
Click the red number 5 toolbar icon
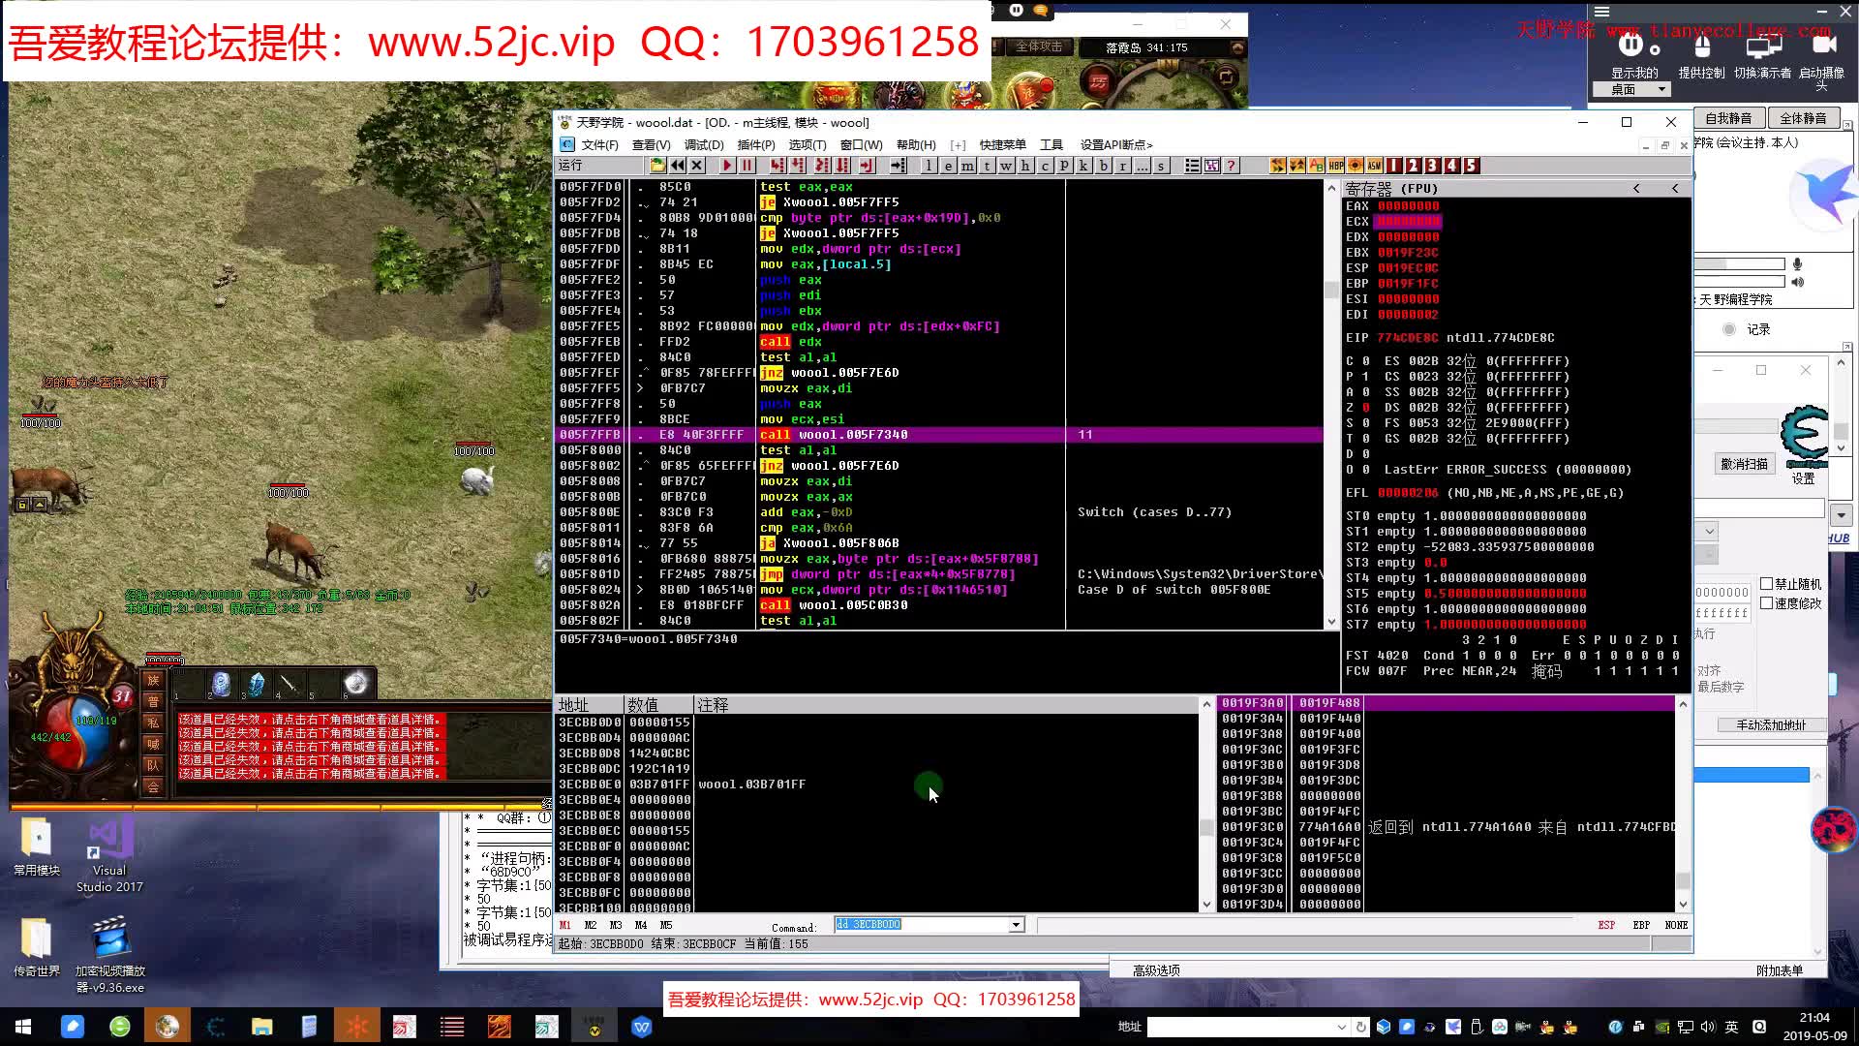[1472, 166]
